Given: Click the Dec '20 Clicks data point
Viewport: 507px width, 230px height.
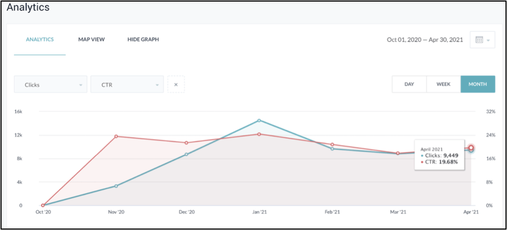Looking at the screenshot, I should point(186,154).
